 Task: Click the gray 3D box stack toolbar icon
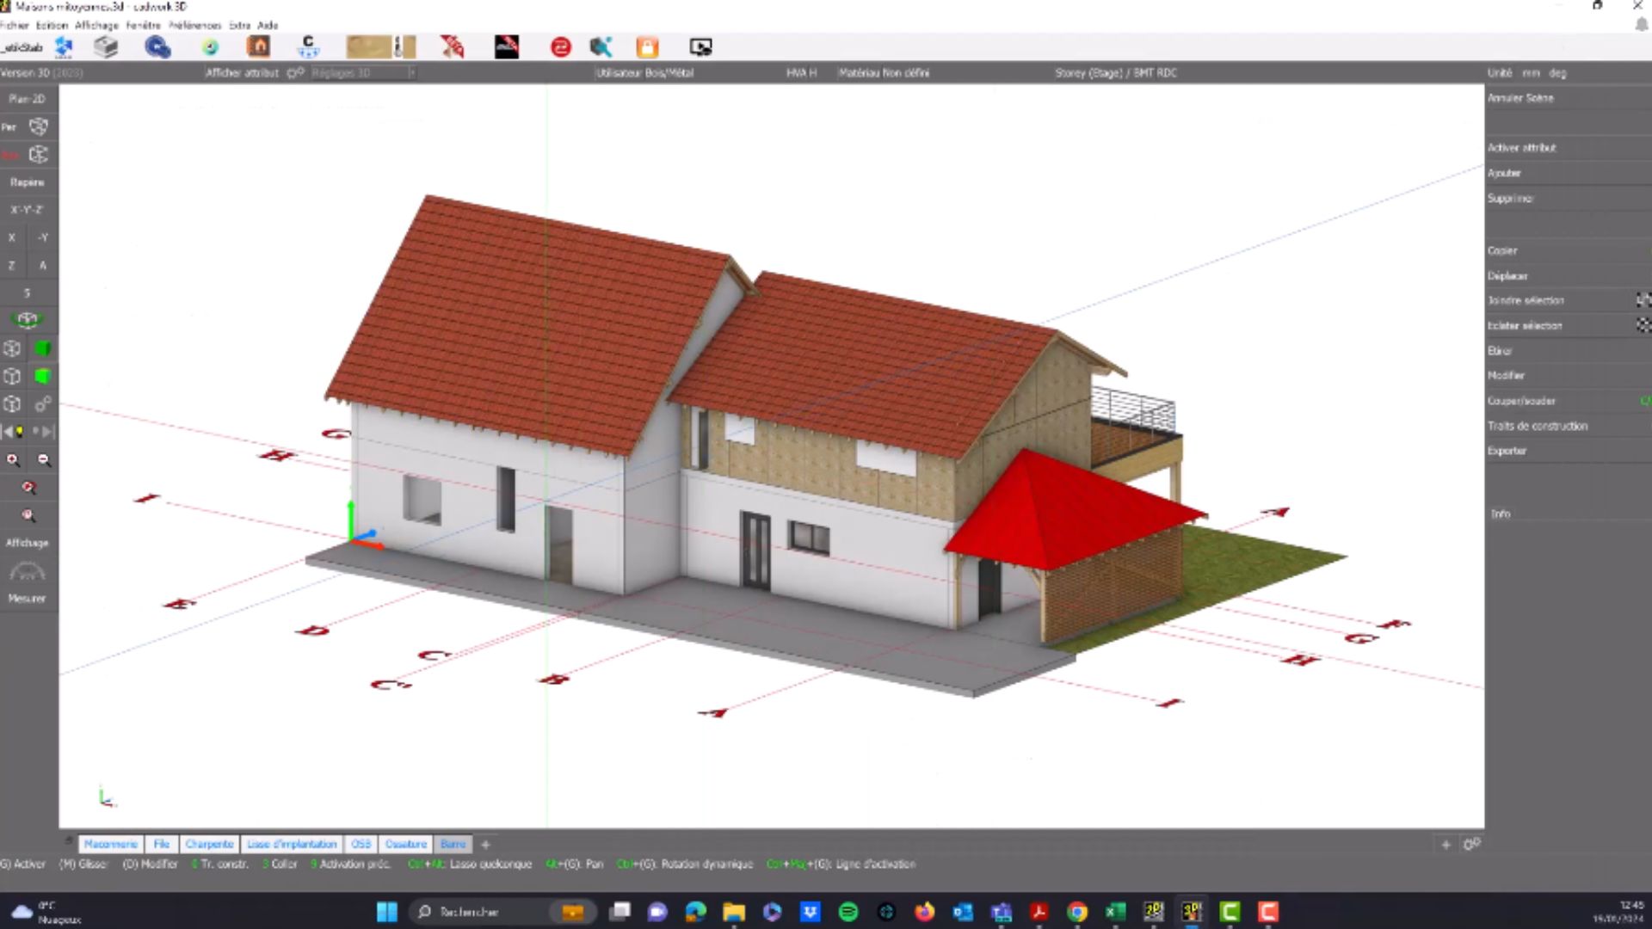pos(106,47)
